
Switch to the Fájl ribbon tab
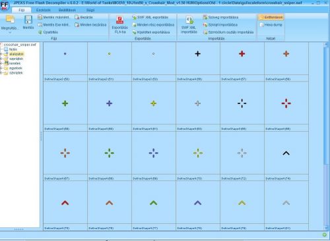pyautogui.click(x=21, y=10)
